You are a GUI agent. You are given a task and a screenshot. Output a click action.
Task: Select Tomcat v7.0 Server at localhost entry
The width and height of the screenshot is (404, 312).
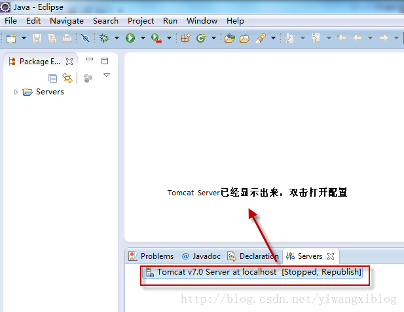coord(253,272)
